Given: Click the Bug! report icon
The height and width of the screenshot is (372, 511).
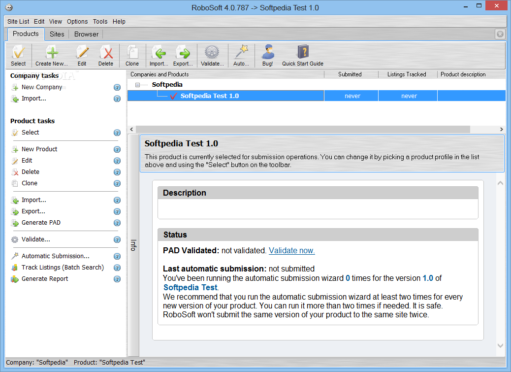Looking at the screenshot, I should 267,55.
